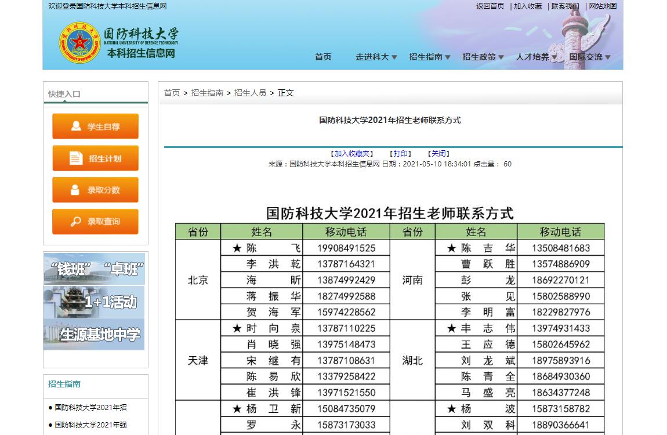
Task: Click 首页 in the breadcrumb
Action: click(172, 93)
